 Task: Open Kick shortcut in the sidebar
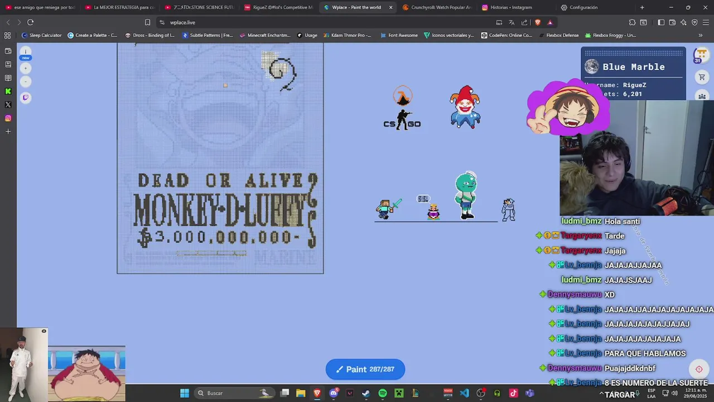point(8,91)
